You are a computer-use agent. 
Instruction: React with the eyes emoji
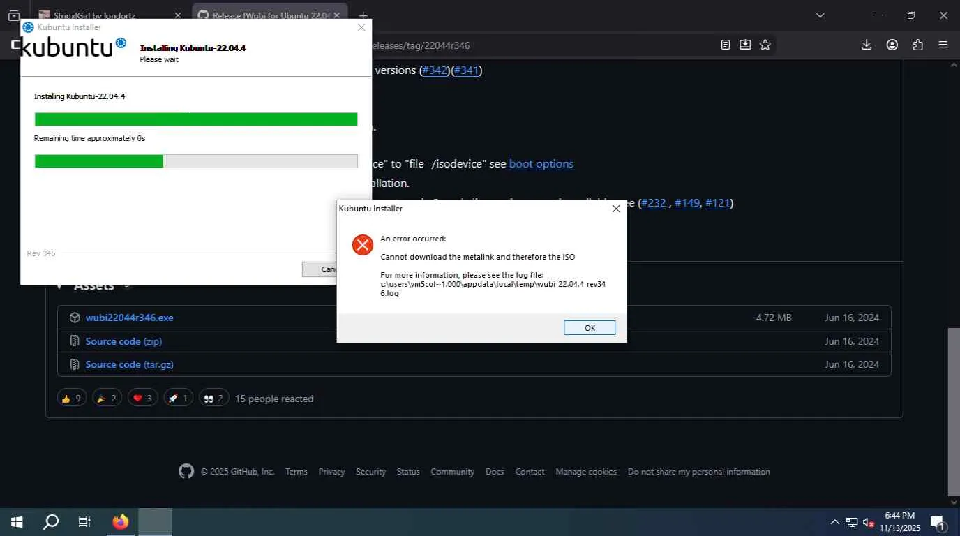tap(213, 399)
